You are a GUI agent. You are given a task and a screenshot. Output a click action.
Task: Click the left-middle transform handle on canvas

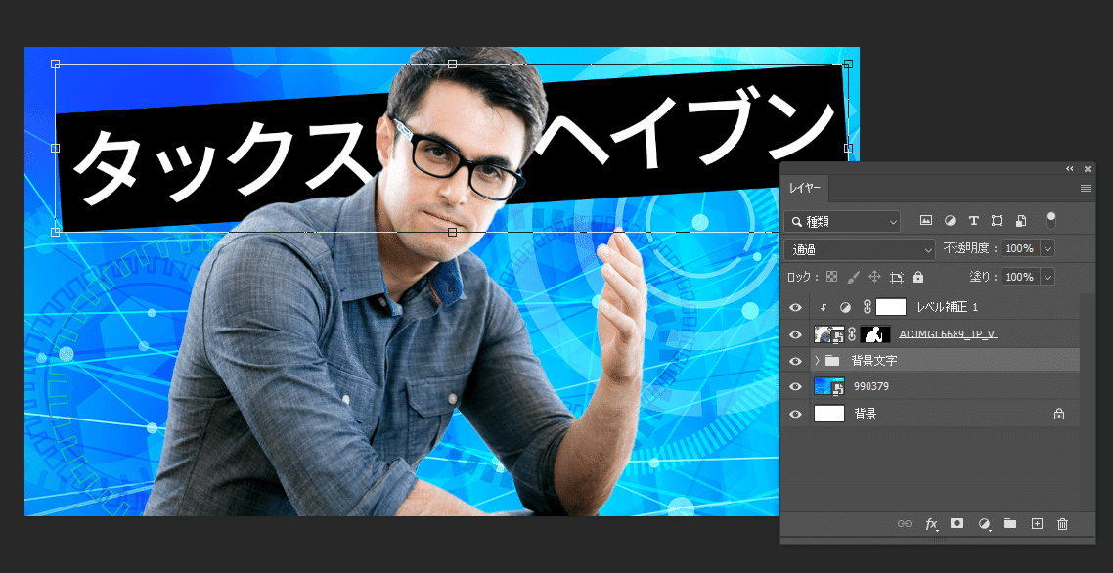(x=56, y=148)
